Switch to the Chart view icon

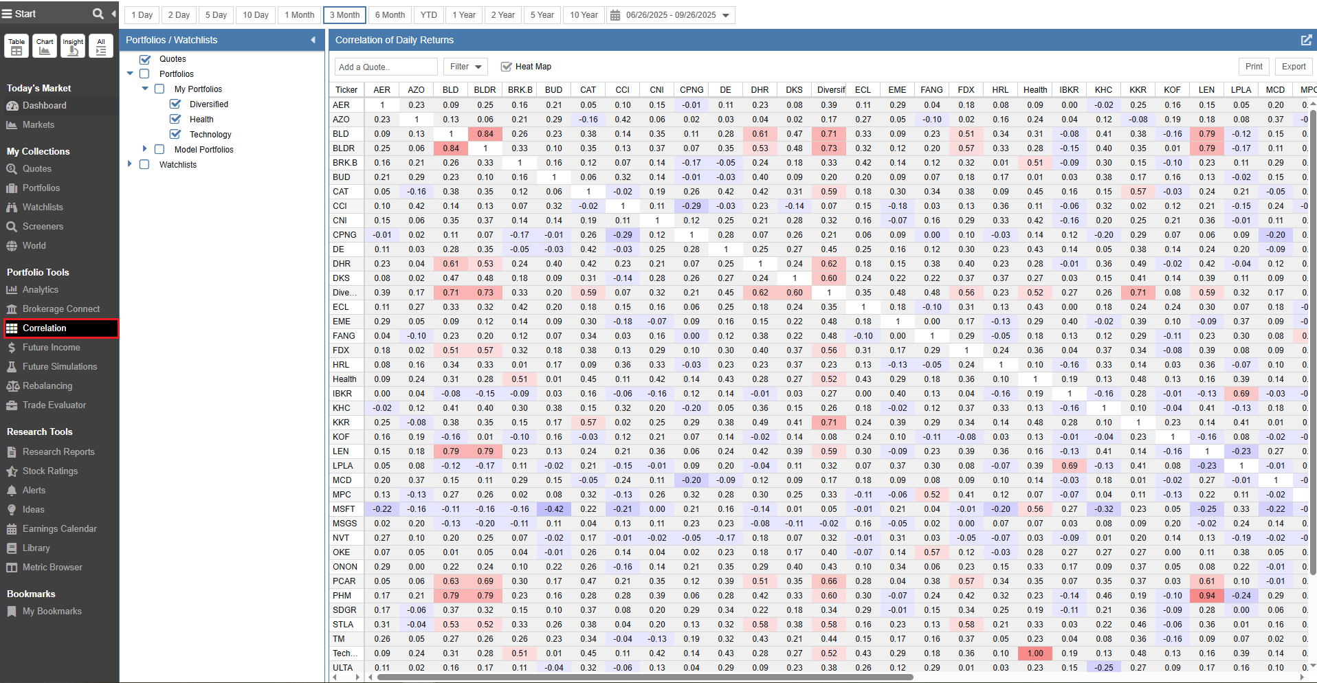pos(45,47)
